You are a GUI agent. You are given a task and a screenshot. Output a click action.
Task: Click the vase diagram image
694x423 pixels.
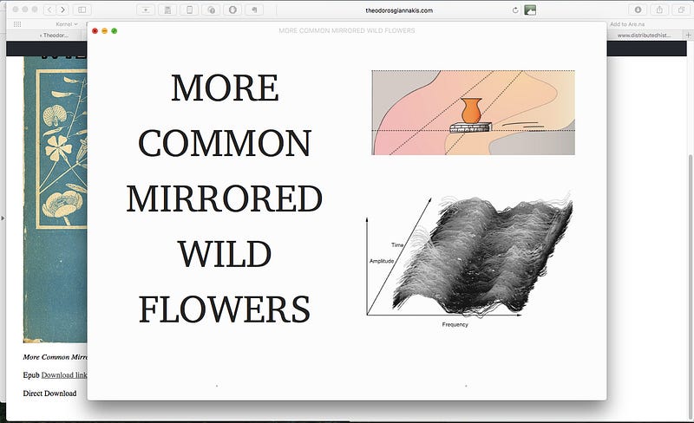pyautogui.click(x=473, y=113)
